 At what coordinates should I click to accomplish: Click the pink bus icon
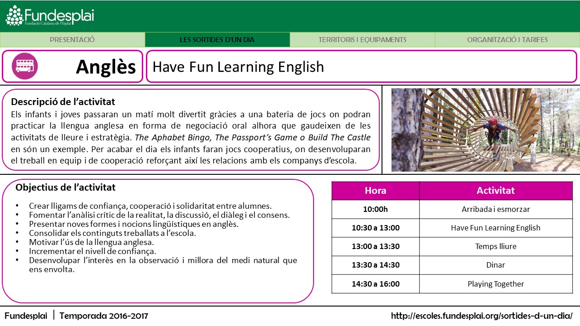click(25, 66)
